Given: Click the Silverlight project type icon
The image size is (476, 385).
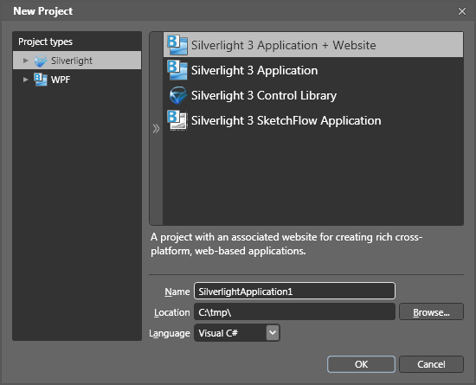Looking at the screenshot, I should pos(41,61).
